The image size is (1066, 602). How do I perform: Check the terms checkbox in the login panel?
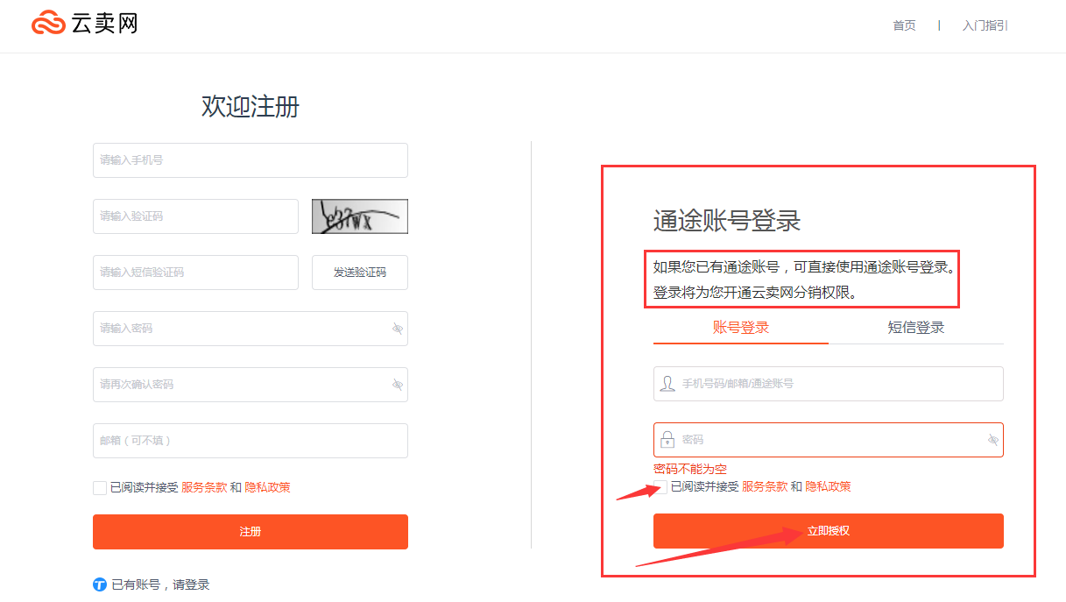click(660, 486)
